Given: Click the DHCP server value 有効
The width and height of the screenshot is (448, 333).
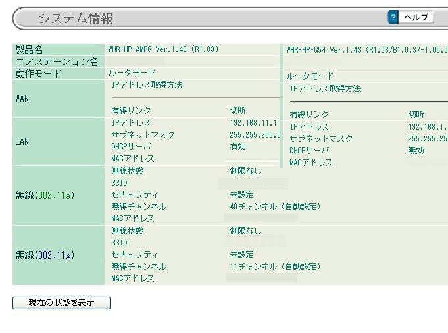Looking at the screenshot, I should (x=237, y=147).
